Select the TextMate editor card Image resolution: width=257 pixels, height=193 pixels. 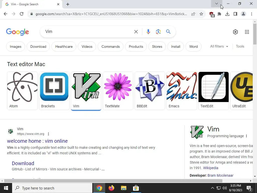[x=118, y=91]
